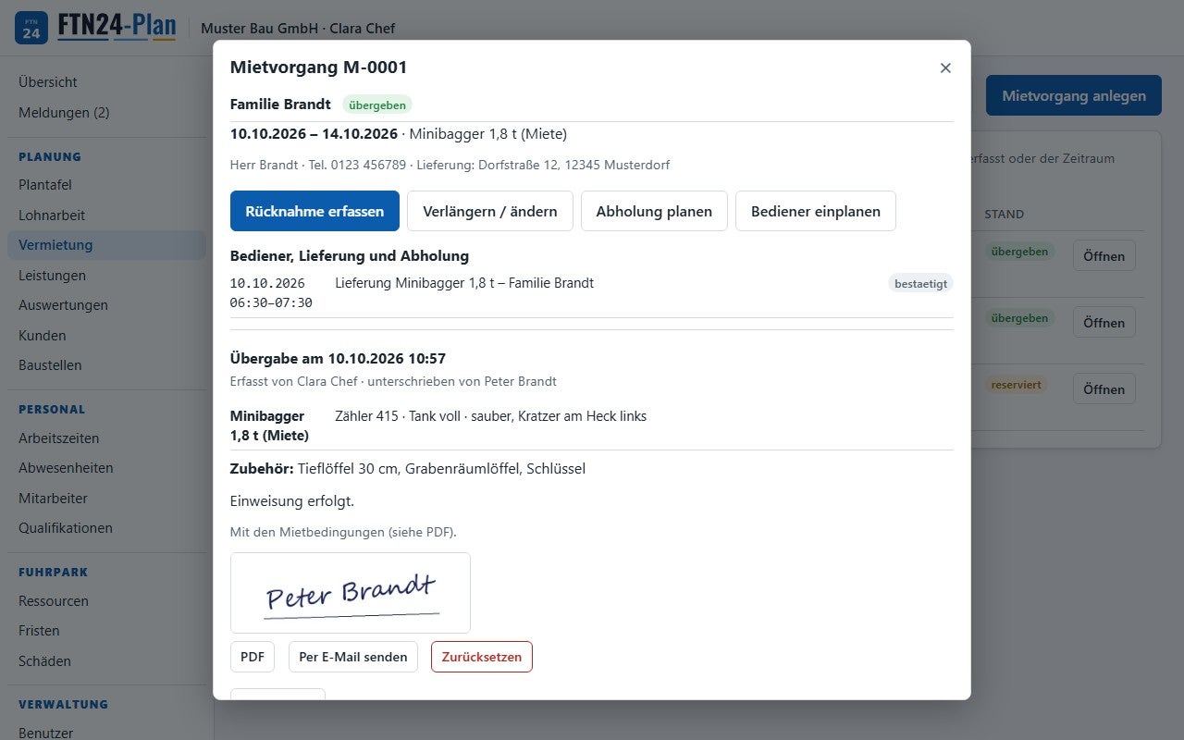Click the Herr Brandt contact line
Viewport: 1184px width, 740px height.
pos(450,166)
